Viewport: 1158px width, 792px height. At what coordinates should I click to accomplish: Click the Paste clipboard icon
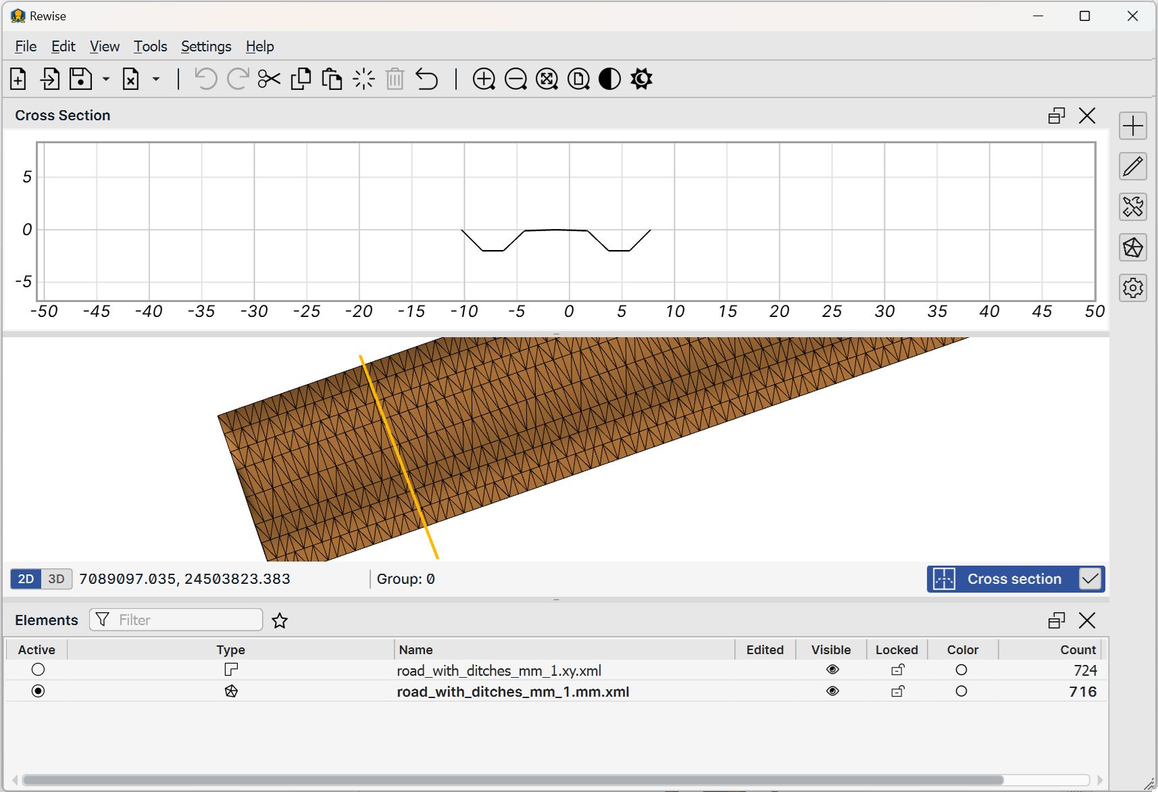pyautogui.click(x=332, y=79)
